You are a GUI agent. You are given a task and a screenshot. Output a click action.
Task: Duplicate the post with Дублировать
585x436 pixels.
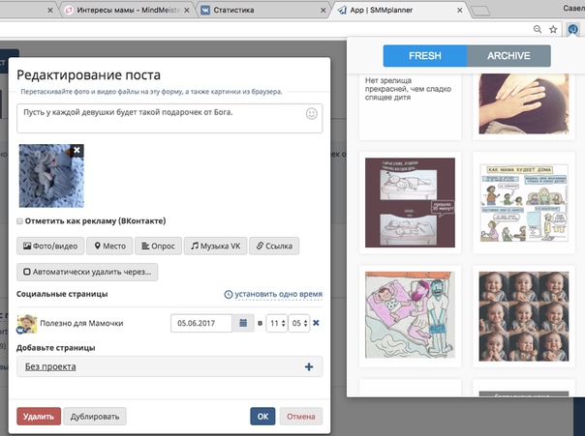pyautogui.click(x=95, y=417)
